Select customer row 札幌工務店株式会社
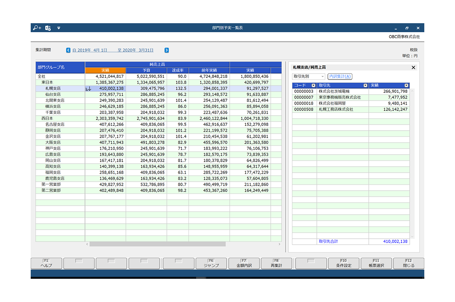Image resolution: width=455 pixels, height=302 pixels. [351, 110]
